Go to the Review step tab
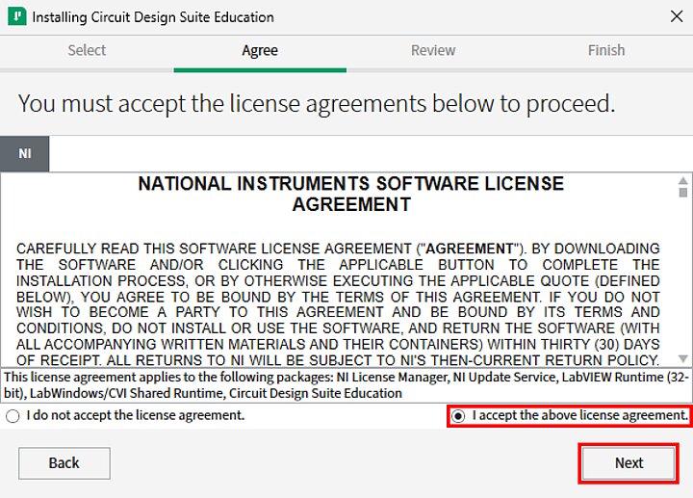693x498 pixels. 433,50
